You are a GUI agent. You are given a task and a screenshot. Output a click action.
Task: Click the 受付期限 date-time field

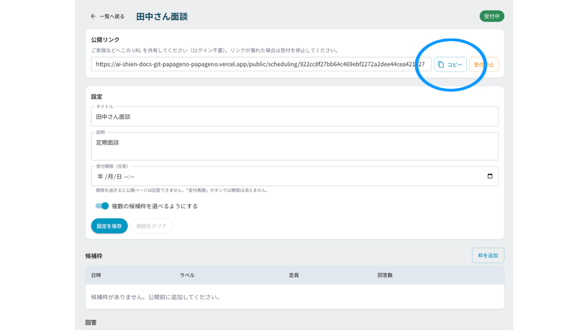pos(294,176)
